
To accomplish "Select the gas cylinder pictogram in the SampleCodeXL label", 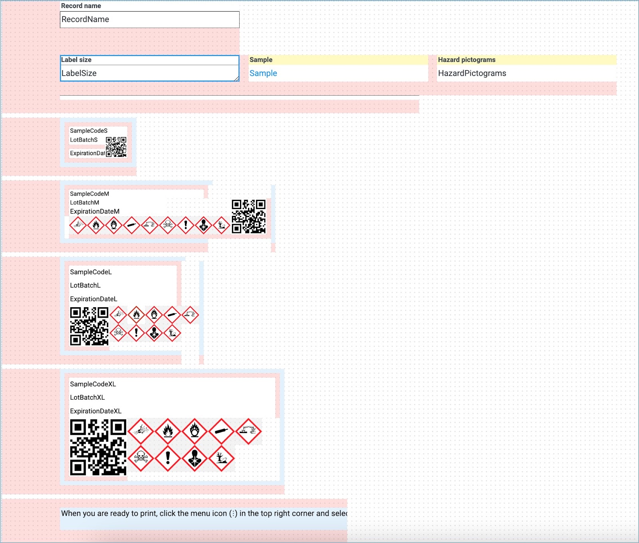I will [222, 431].
